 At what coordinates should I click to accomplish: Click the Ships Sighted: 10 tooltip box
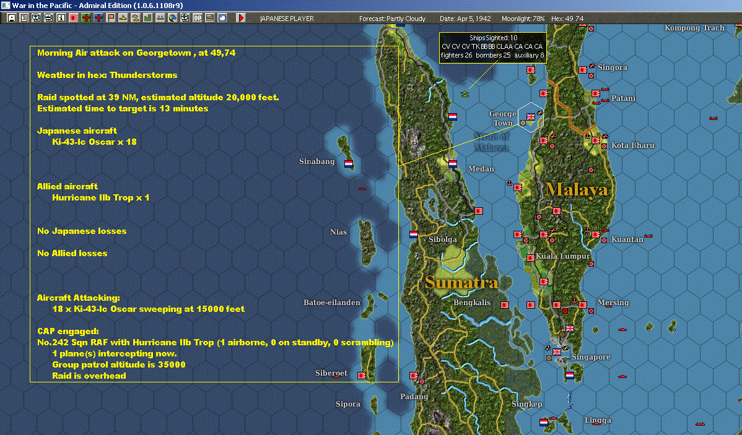[x=492, y=47]
